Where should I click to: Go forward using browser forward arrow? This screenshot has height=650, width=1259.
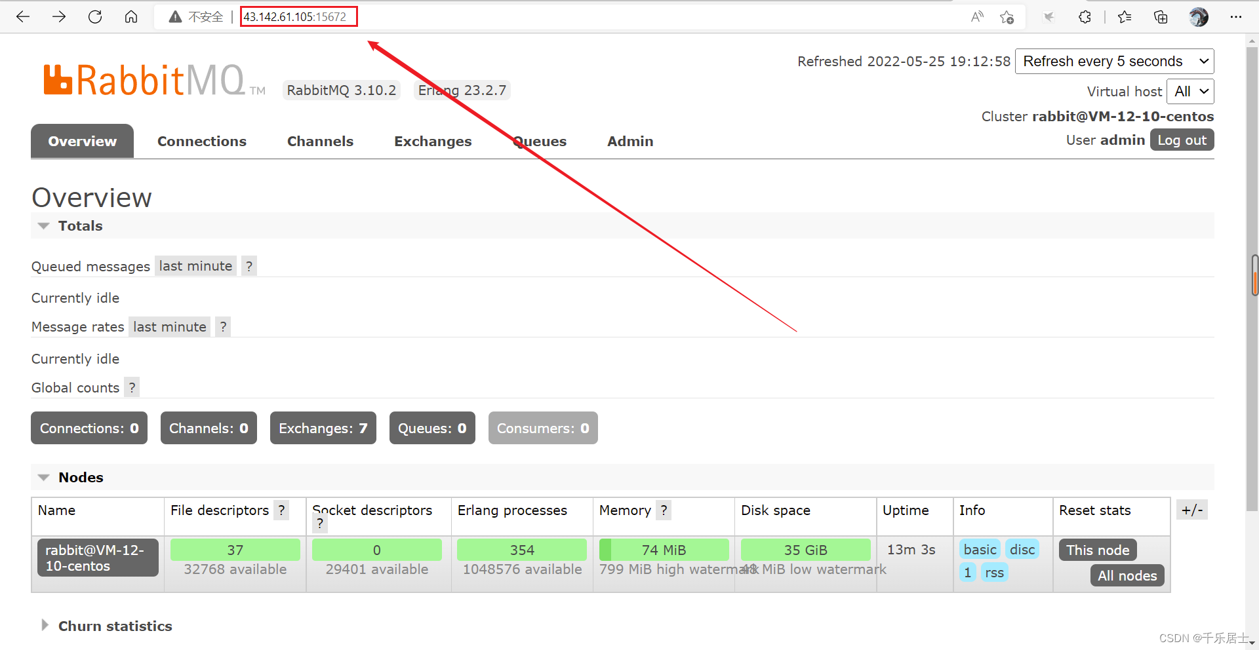[59, 16]
